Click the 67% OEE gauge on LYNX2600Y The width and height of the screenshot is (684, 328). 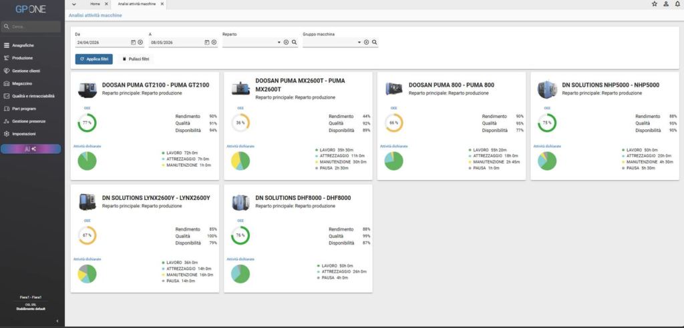click(x=88, y=235)
